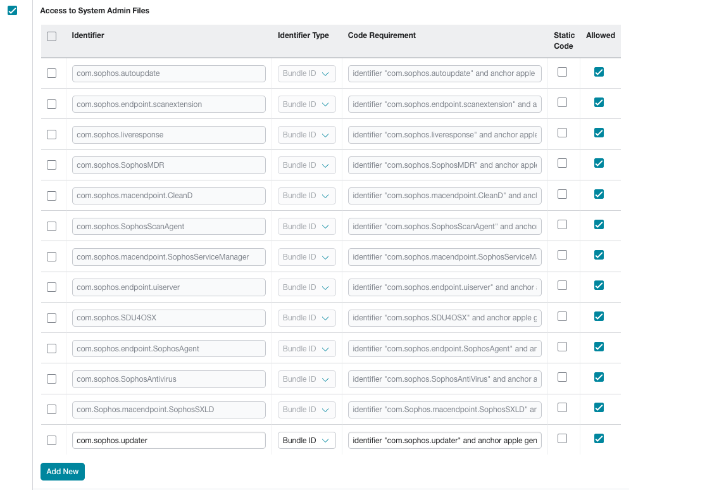
Task: Click the "Allowed" column header
Action: tap(601, 35)
